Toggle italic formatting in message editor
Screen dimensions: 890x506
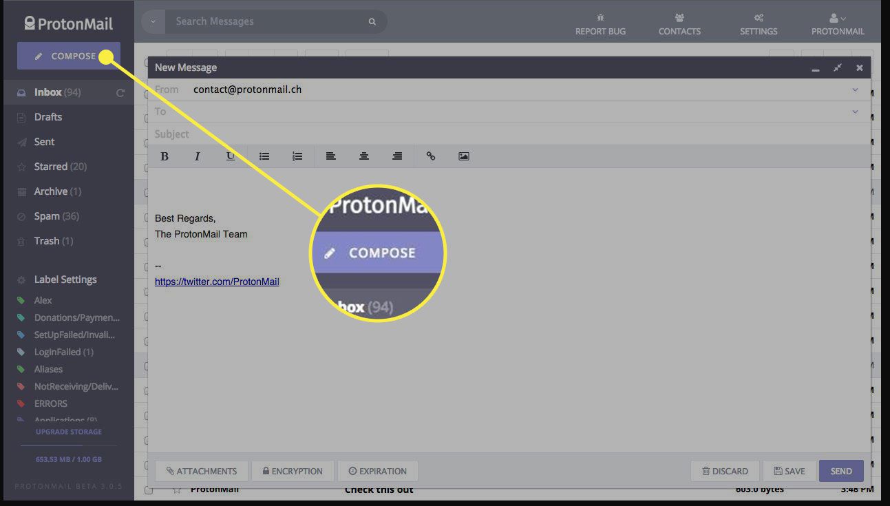197,156
